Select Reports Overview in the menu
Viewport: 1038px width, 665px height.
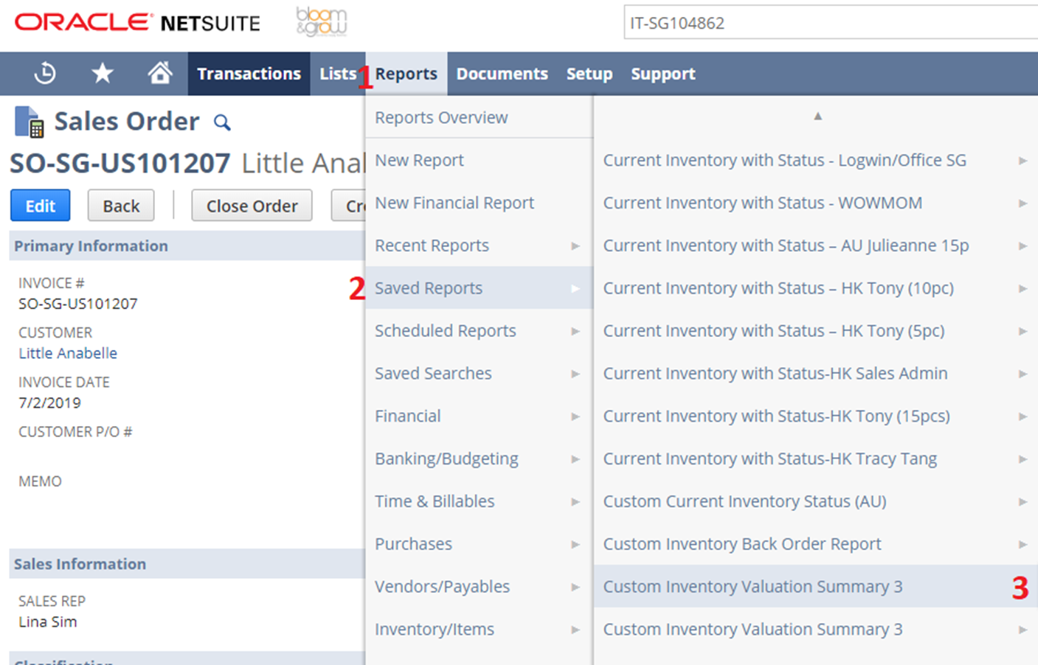[x=479, y=117]
